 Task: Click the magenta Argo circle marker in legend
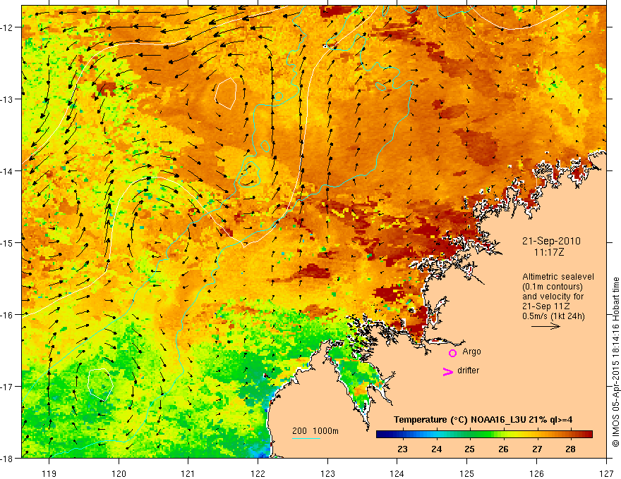tap(452, 353)
